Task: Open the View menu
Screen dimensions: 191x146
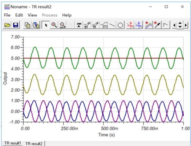Action: pyautogui.click(x=32, y=15)
